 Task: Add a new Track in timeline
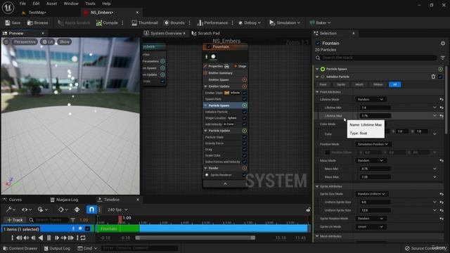[x=15, y=220]
